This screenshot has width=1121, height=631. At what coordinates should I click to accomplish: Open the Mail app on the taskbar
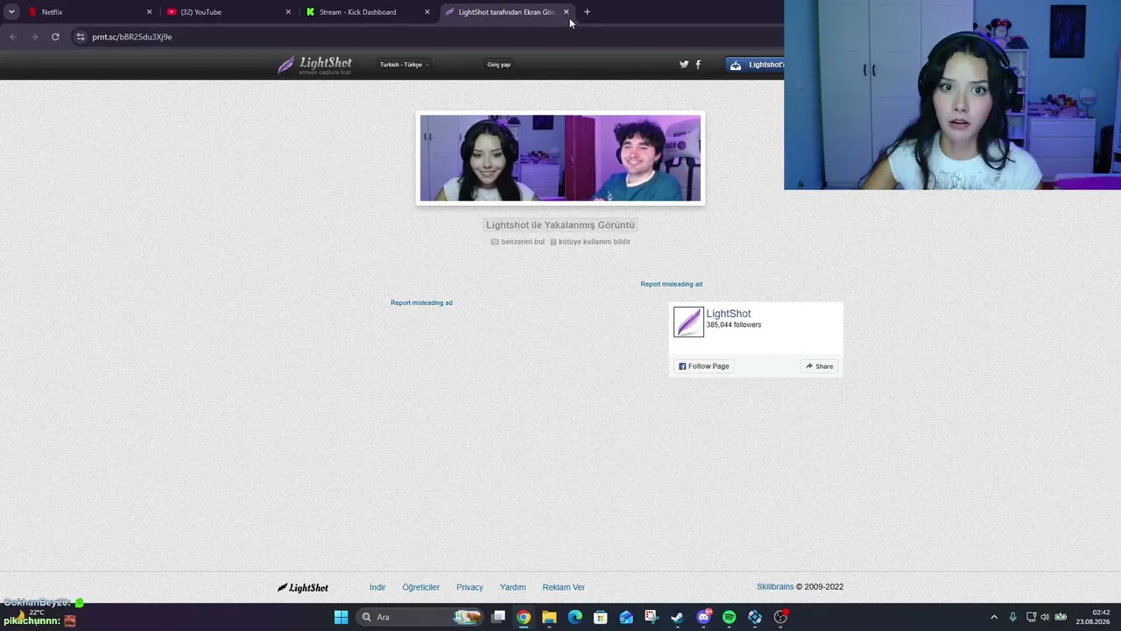click(x=626, y=617)
